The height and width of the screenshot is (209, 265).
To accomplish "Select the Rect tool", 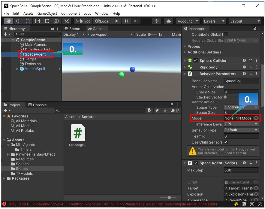I will (47, 21).
